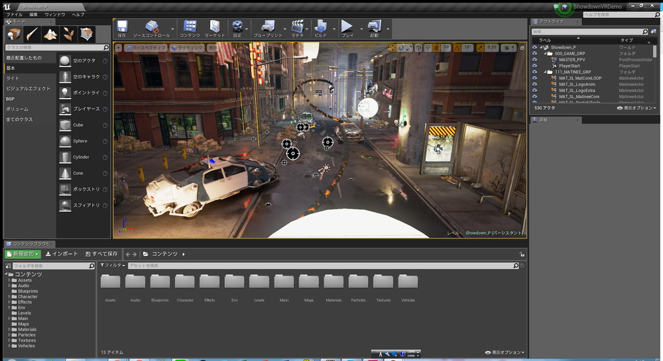Screen dimensions: 663x361
Task: Select the Cylinder primitive icon
Action: click(x=65, y=157)
